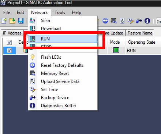The width and height of the screenshot is (161, 134).
Task: Click the Diagnostics Buffer toolbar icon
Action: (x=147, y=21)
